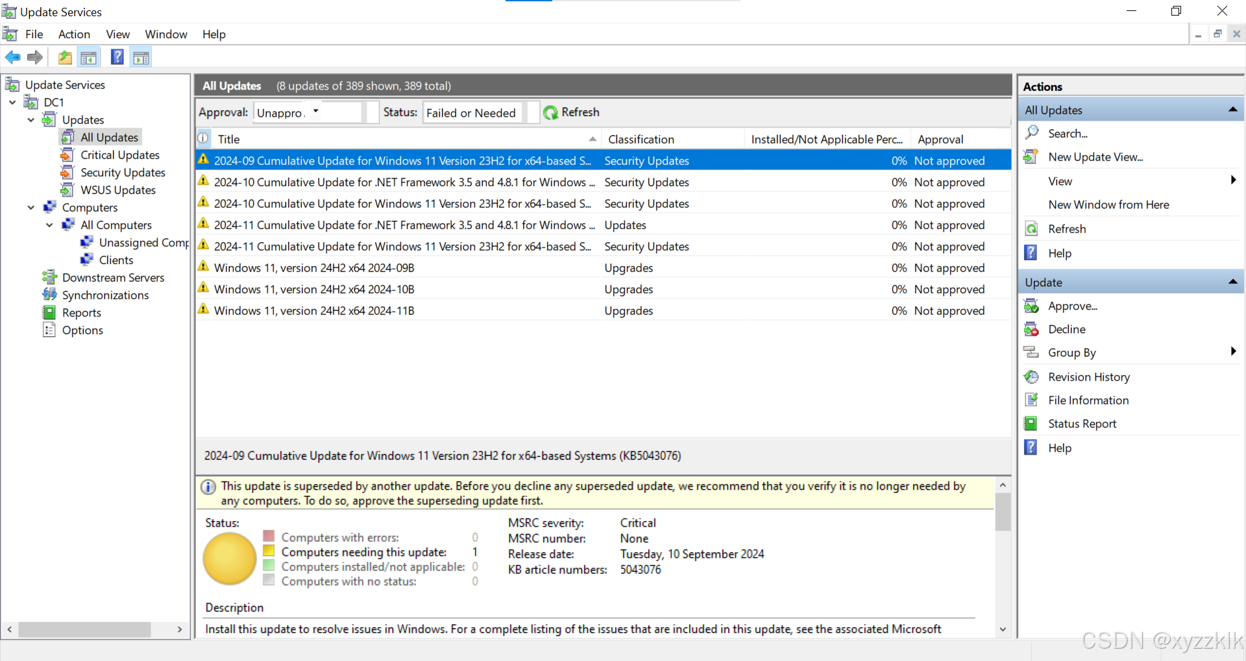
Task: Click Approve... in the Actions pane
Action: point(1073,306)
